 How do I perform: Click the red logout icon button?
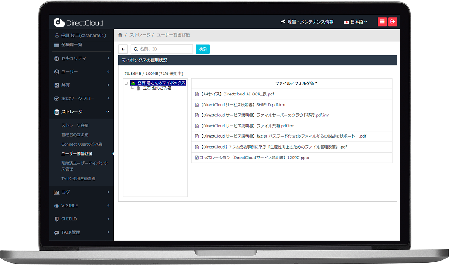coord(393,22)
